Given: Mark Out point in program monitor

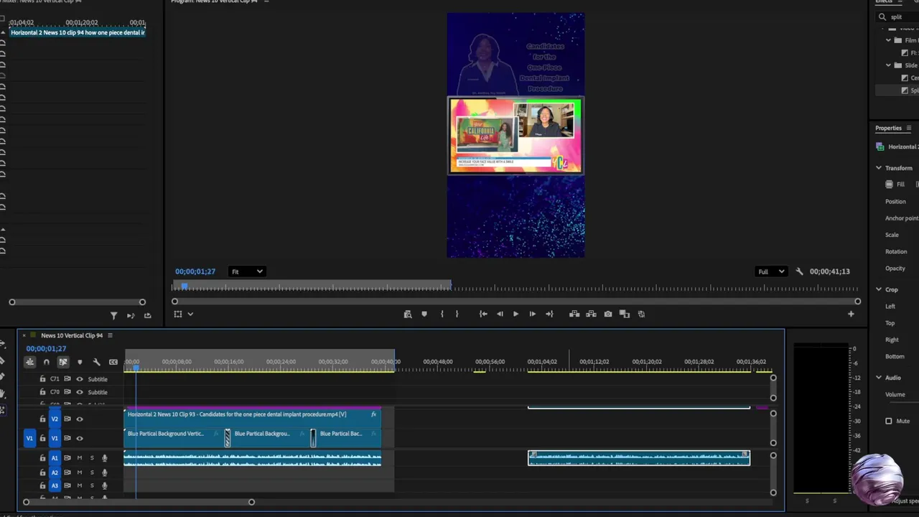Looking at the screenshot, I should [457, 314].
